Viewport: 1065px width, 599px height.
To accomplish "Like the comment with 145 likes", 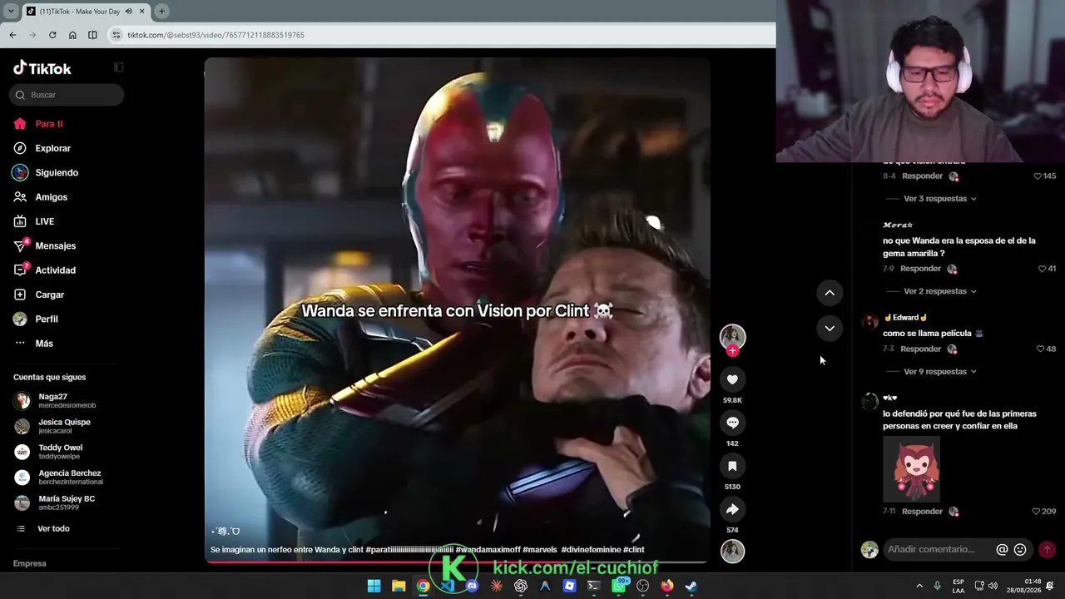I will [1038, 176].
